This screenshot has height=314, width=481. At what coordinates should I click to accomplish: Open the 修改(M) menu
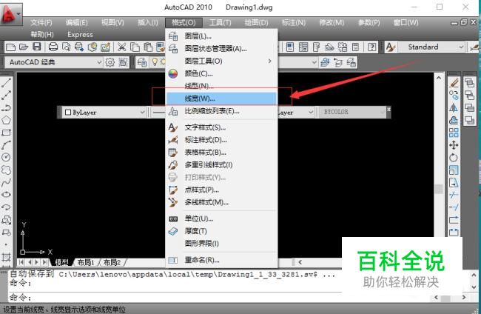(x=332, y=23)
